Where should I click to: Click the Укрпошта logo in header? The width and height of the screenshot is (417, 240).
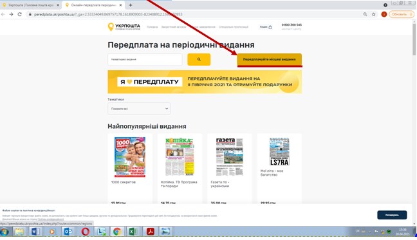(124, 27)
